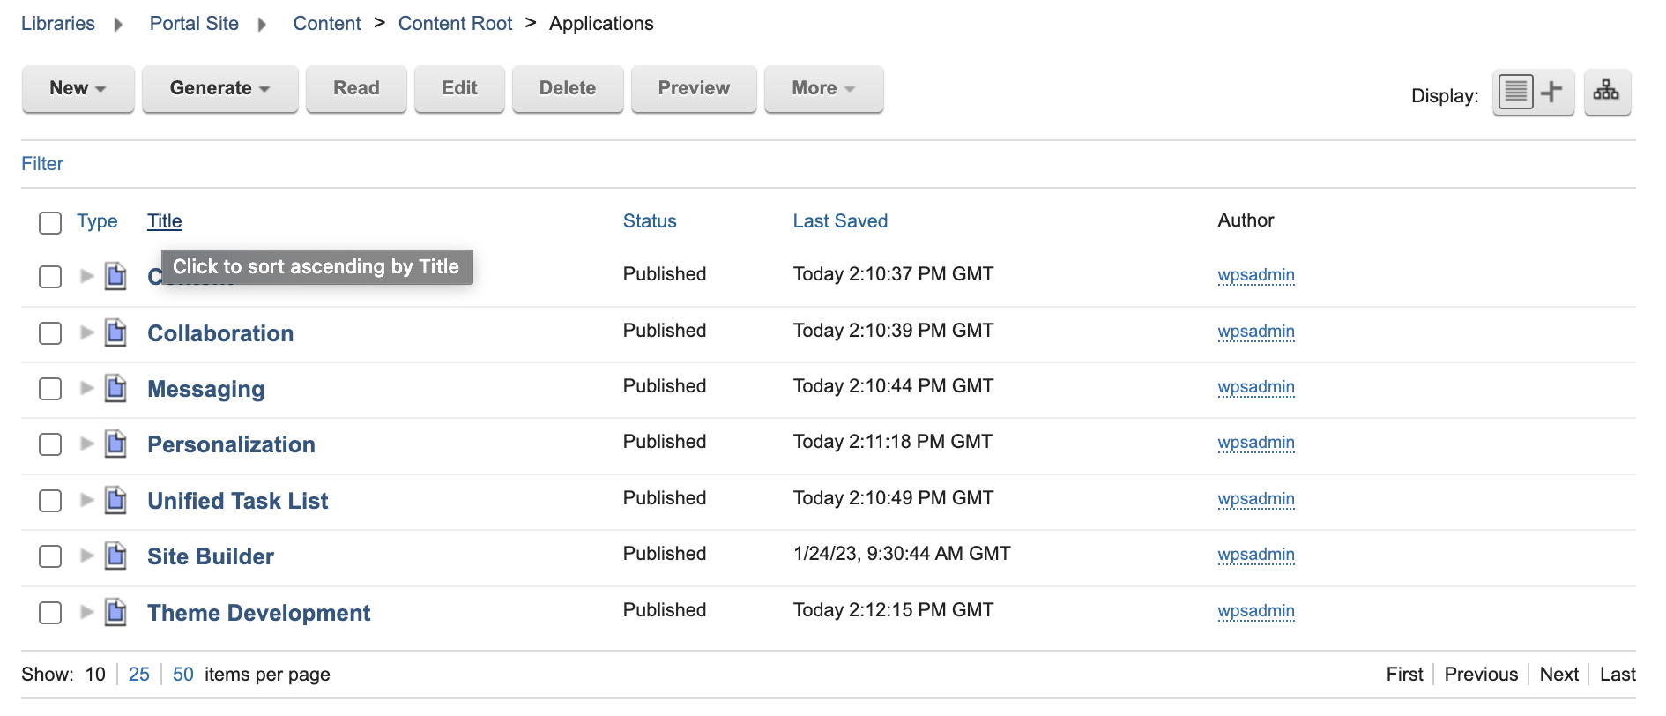Check the Theme Development row checkbox
1666x716 pixels.
(50, 613)
